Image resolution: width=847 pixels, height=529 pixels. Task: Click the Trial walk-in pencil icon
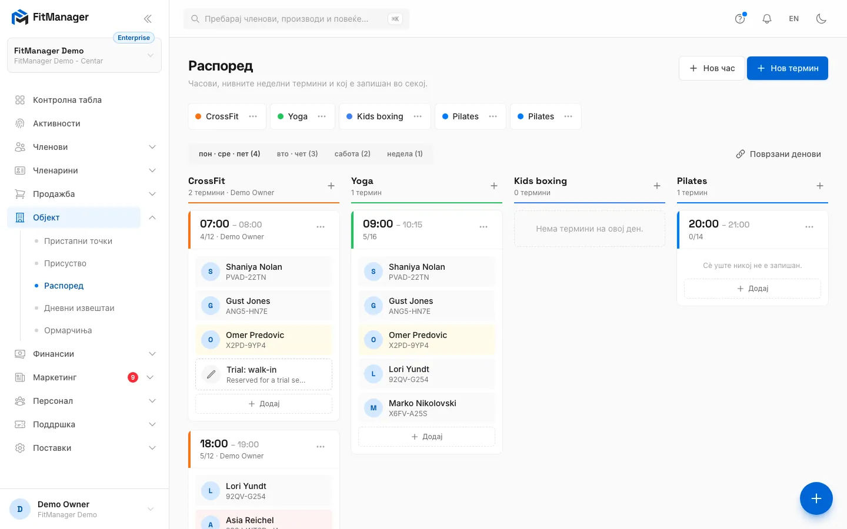coord(211,374)
